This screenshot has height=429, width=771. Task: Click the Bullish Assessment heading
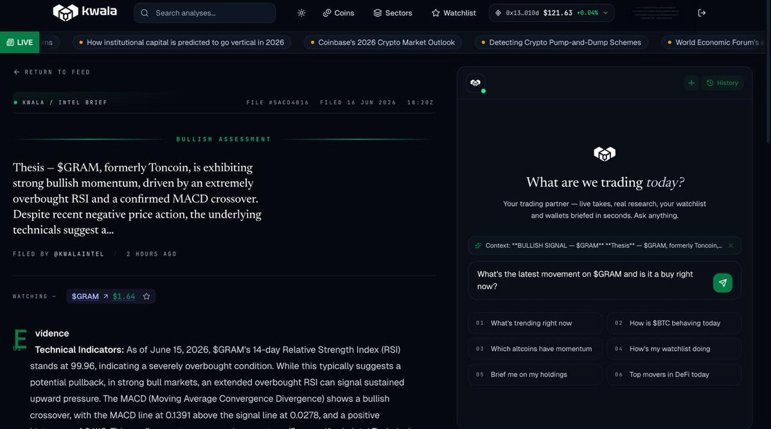tap(224, 139)
